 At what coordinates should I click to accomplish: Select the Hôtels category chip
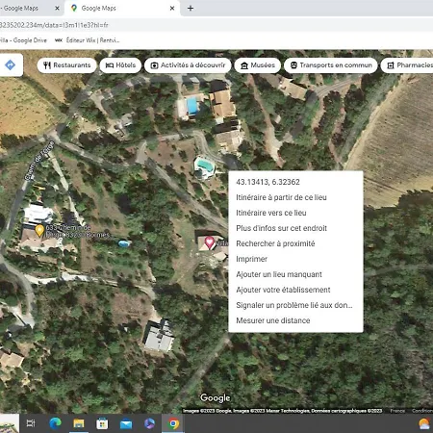120,65
